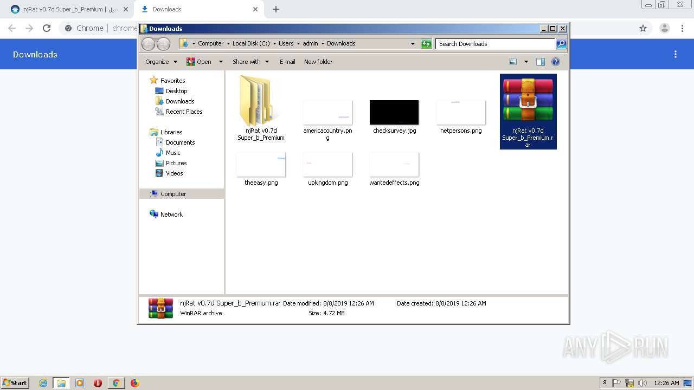Go forward in Explorer navigation

coord(163,44)
